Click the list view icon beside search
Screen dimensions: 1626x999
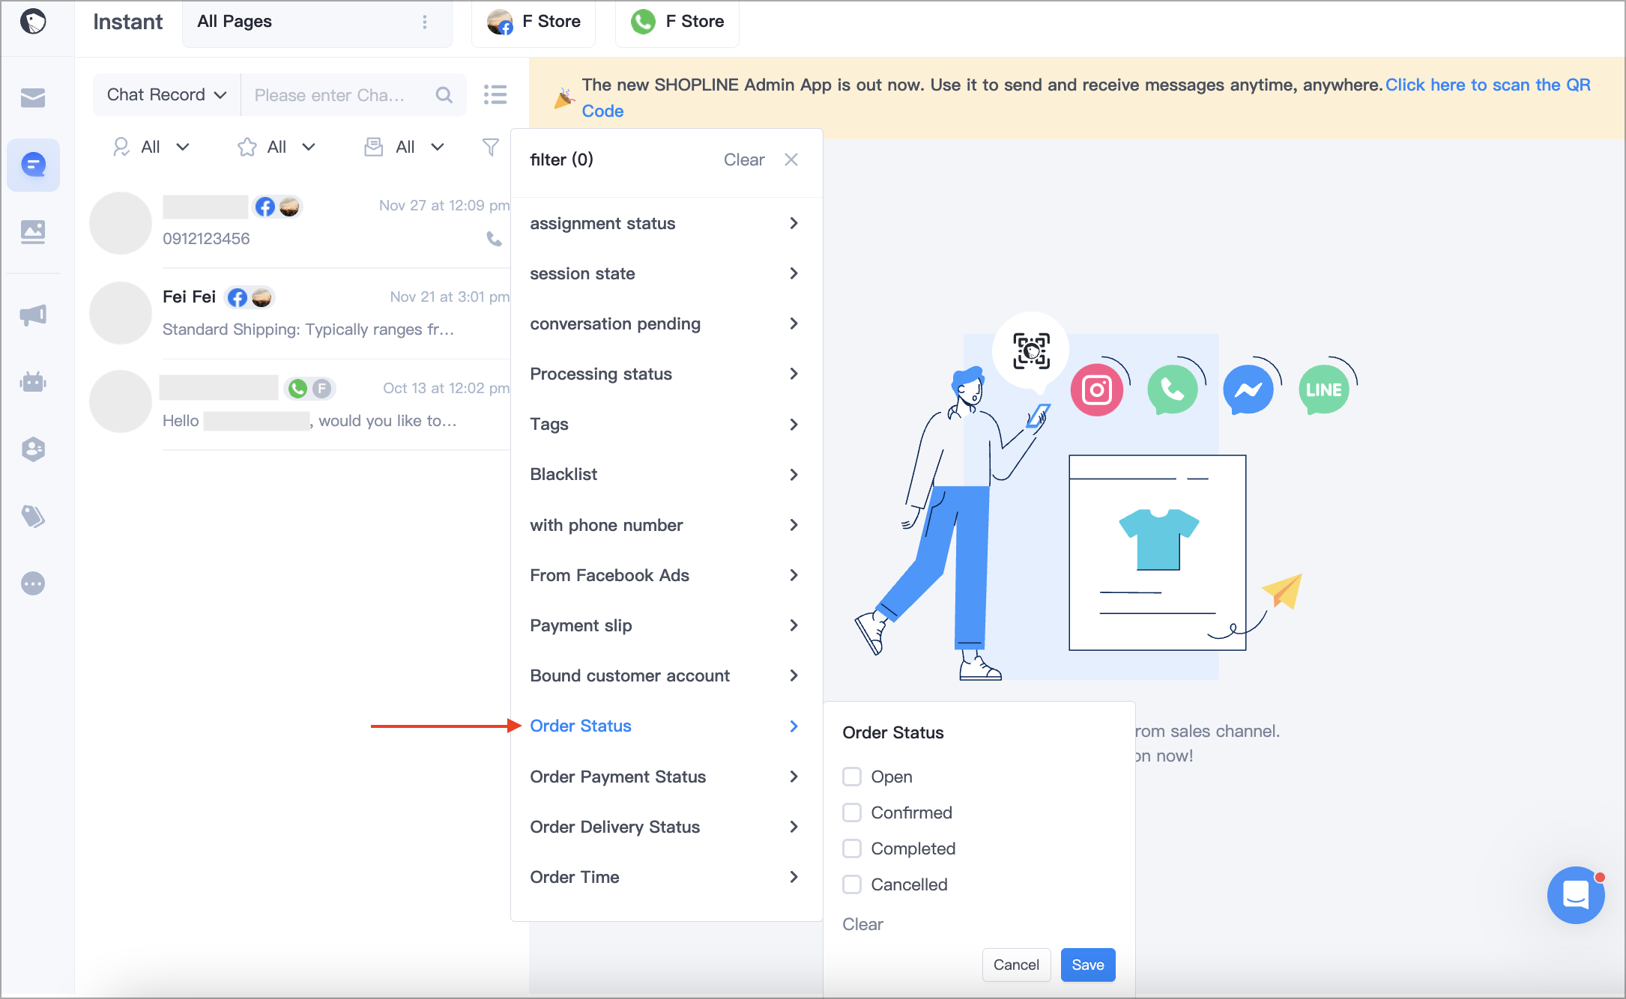point(495,94)
